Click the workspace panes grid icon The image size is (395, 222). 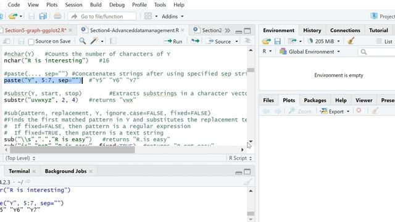tap(148, 17)
